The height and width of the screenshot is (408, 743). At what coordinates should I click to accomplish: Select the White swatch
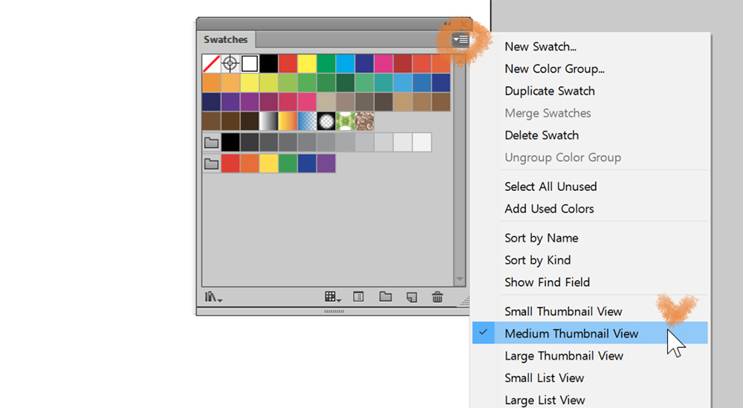250,63
